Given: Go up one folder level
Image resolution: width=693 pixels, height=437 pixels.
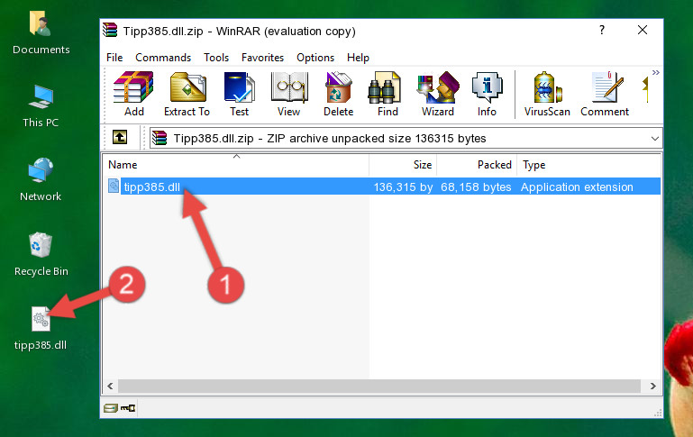Looking at the screenshot, I should click(x=120, y=138).
